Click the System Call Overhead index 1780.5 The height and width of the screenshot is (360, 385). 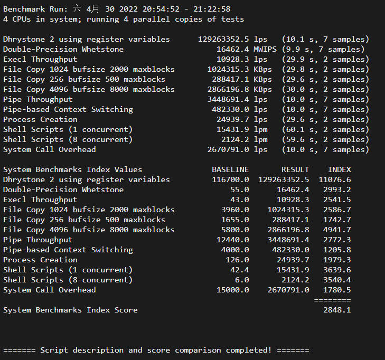point(337,290)
